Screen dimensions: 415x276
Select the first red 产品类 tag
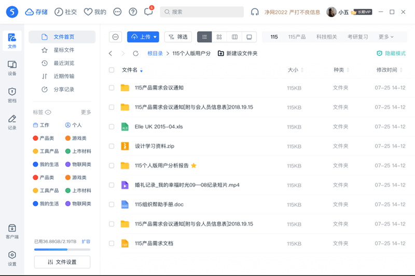pos(44,138)
